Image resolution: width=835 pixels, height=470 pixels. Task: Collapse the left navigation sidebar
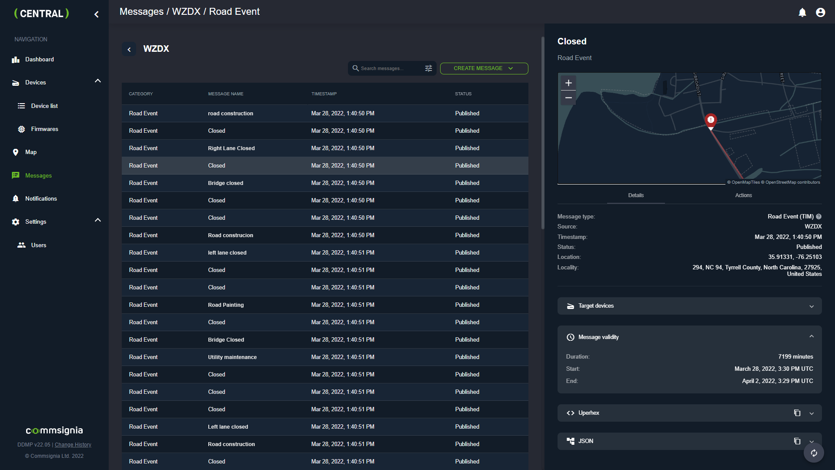(x=97, y=14)
